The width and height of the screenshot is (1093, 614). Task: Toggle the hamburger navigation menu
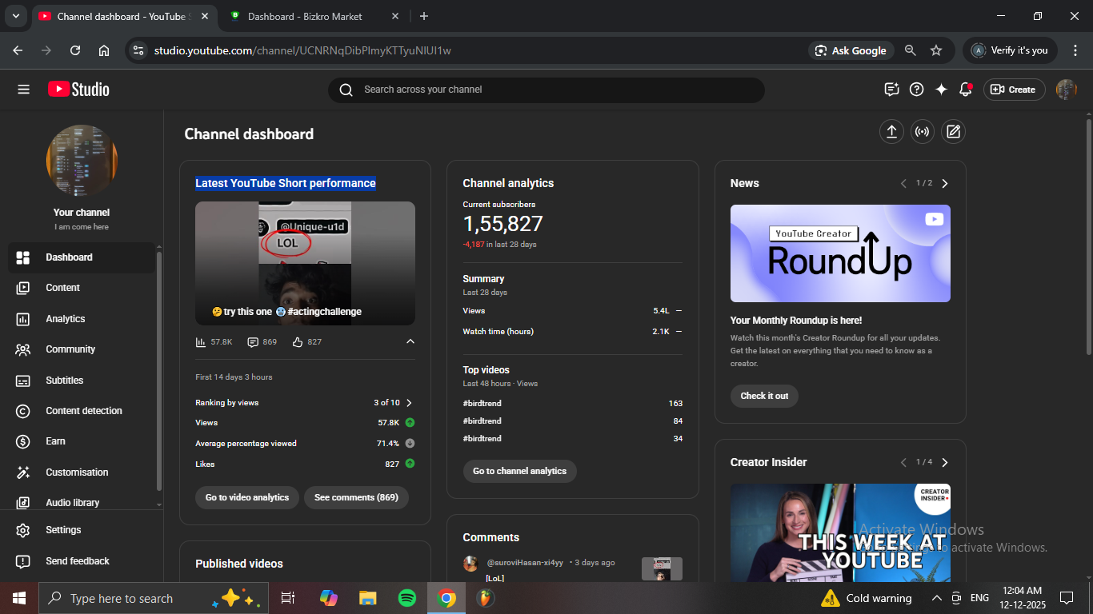[x=23, y=90]
